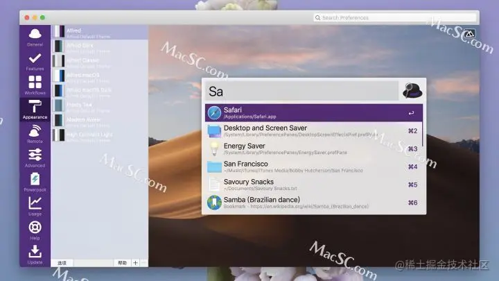
Task: Focus the Search Preferences field
Action: point(395,17)
